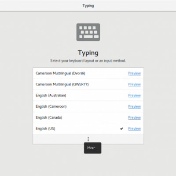This screenshot has height=176, width=176.
Task: Click the large keyboard icon
Action: pos(88,32)
